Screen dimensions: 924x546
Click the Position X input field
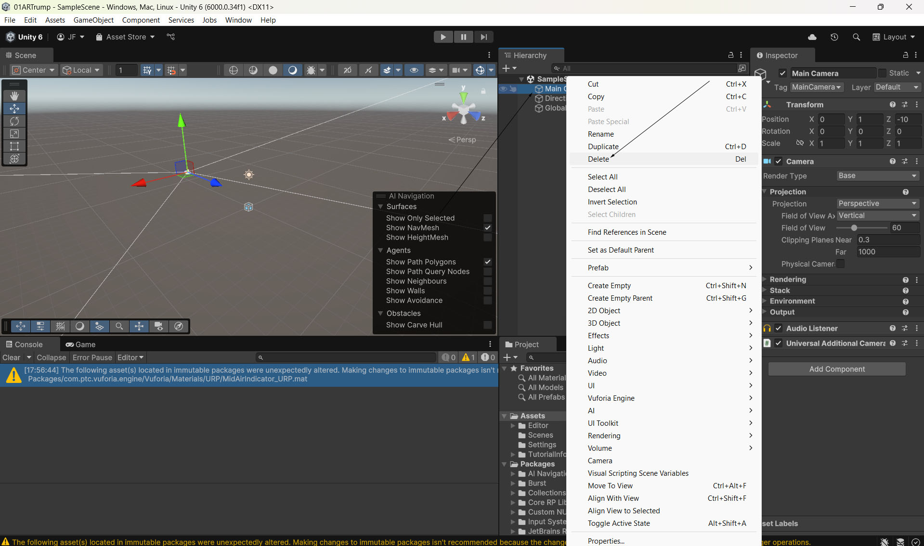click(x=831, y=119)
